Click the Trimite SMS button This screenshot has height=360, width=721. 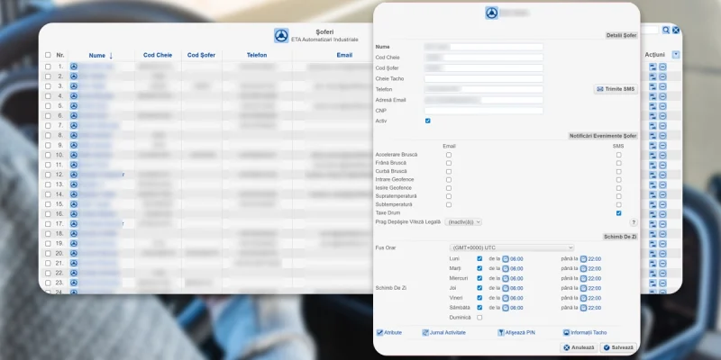pyautogui.click(x=616, y=89)
